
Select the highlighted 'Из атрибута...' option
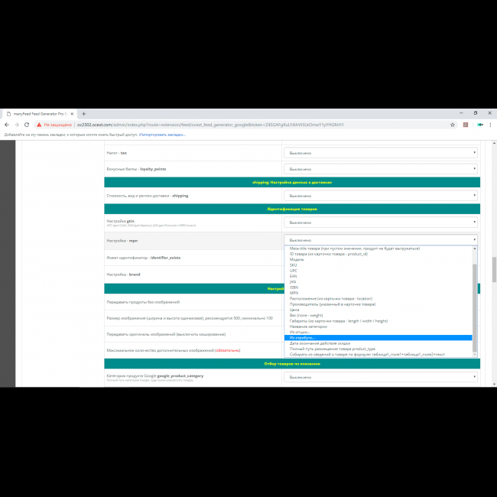pyautogui.click(x=302, y=337)
